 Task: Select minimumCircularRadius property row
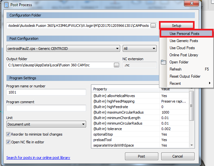140,123
